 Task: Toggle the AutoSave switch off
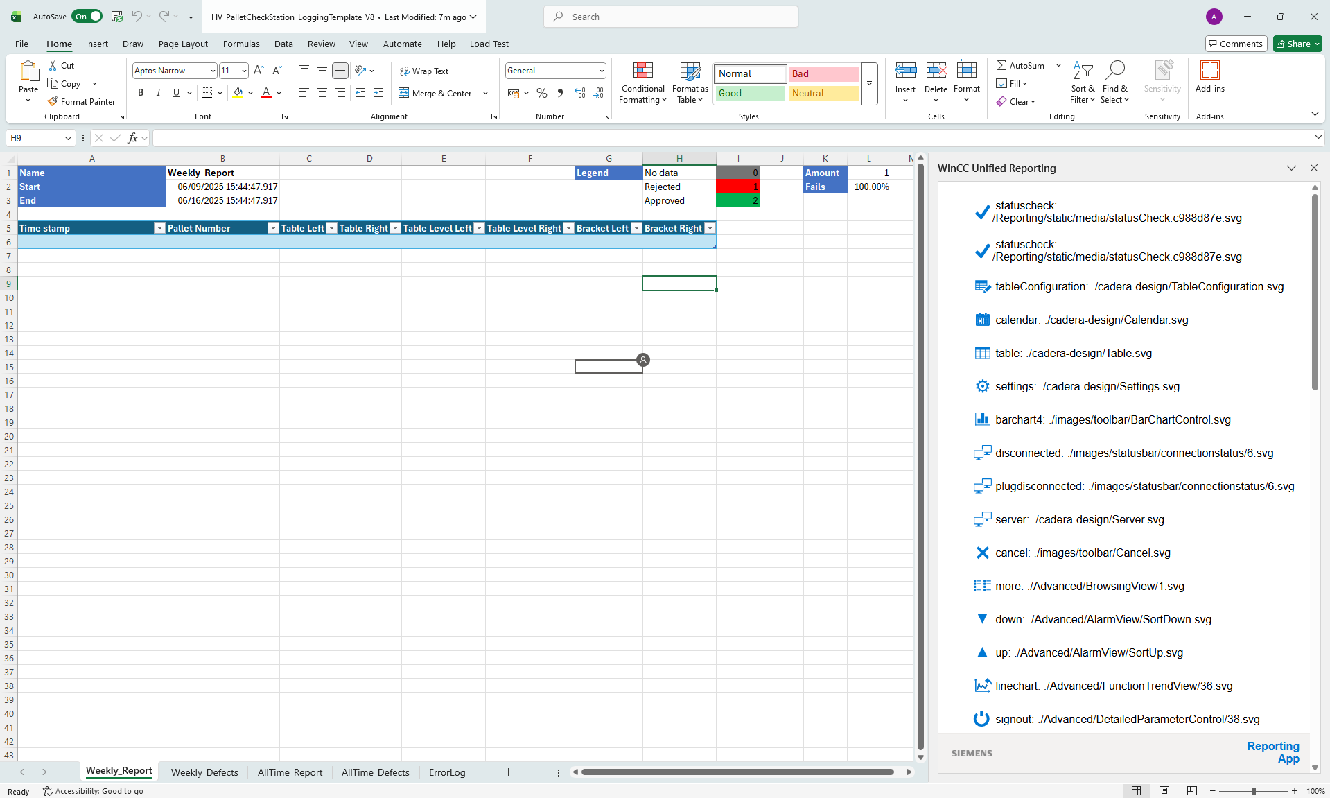click(x=87, y=17)
